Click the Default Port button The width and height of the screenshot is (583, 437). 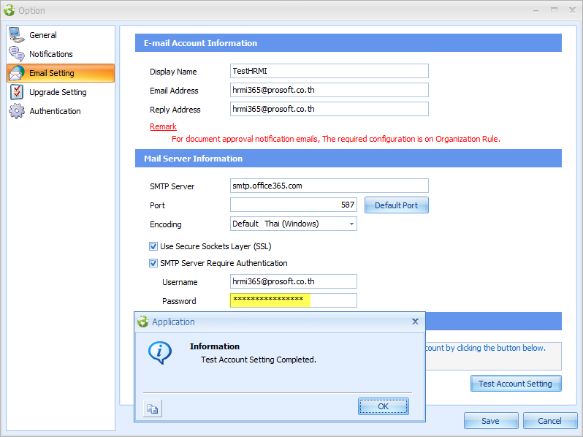coord(396,205)
